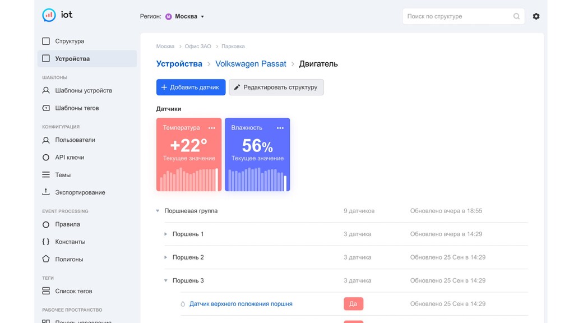Click the drop icon beside Датчик верхнего положения поршня

coord(183,304)
